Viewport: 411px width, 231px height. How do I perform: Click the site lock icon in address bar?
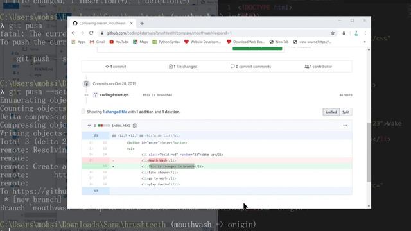pyautogui.click(x=102, y=33)
